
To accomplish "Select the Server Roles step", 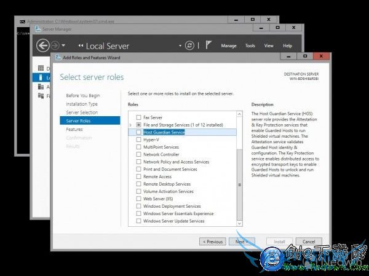I will 90,120.
